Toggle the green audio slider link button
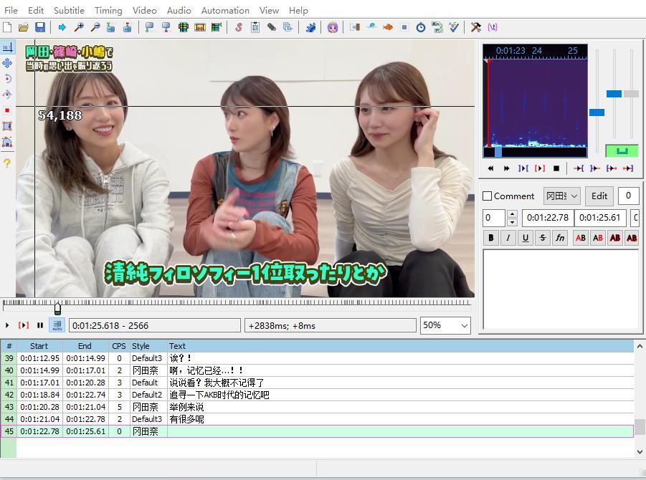The width and height of the screenshot is (646, 480). [622, 150]
